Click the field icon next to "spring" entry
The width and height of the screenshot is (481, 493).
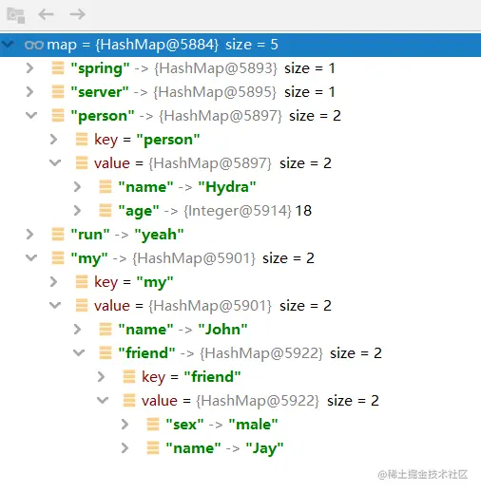tap(58, 68)
